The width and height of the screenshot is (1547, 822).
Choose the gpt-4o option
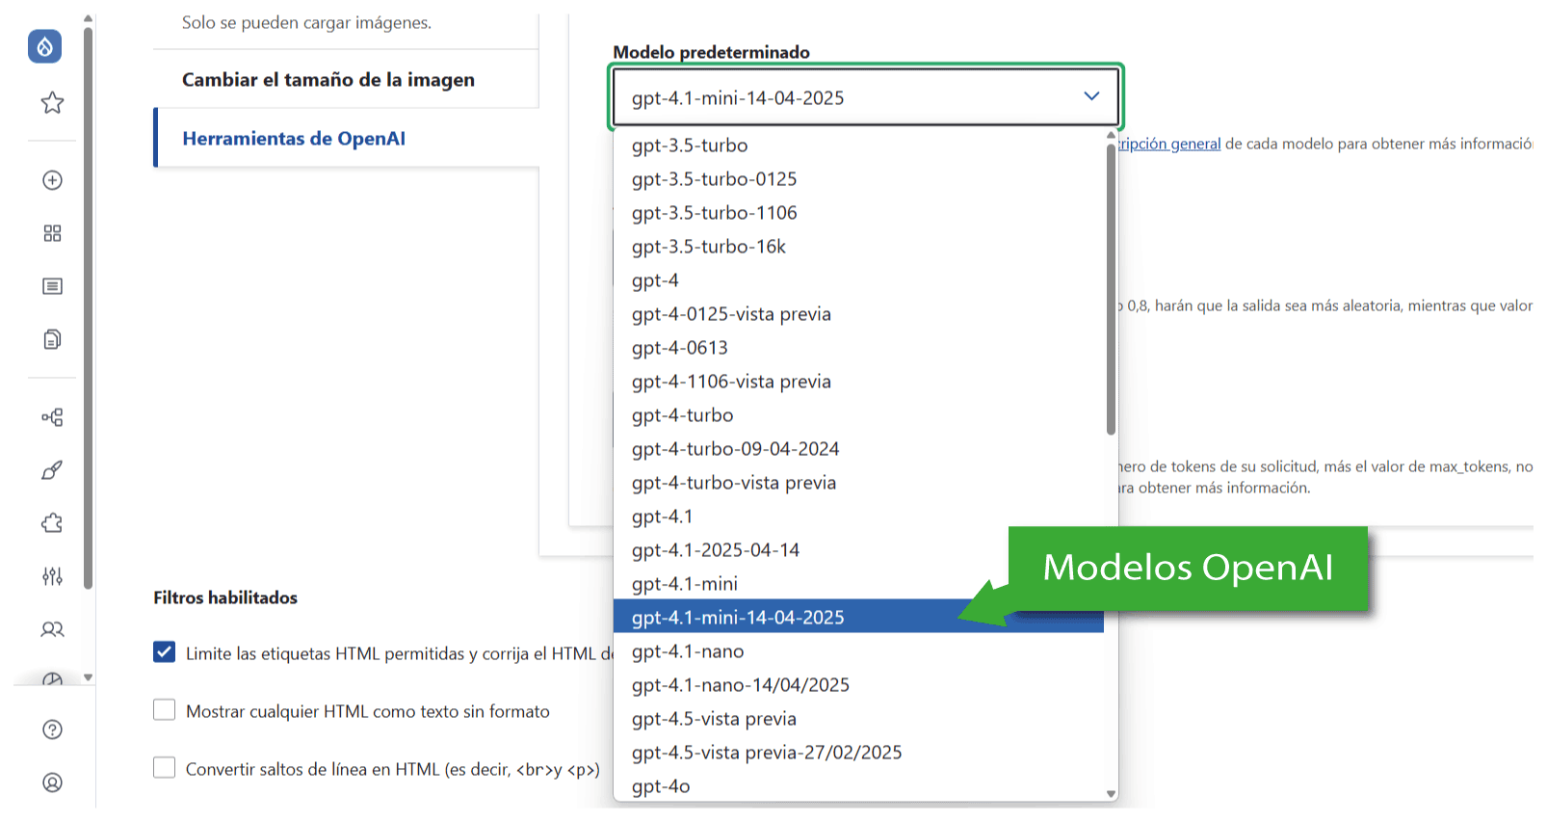858,786
